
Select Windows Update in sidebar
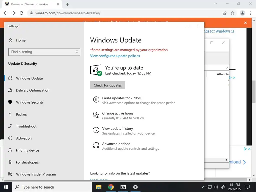click(29, 78)
